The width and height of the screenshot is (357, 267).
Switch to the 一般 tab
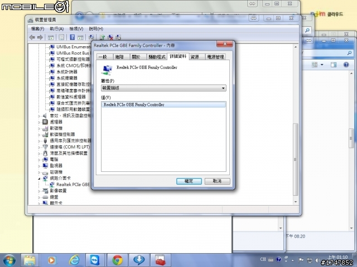104,57
